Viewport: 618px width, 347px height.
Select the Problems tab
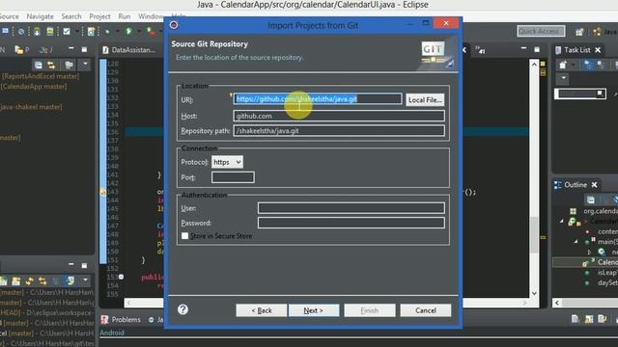[x=121, y=319]
